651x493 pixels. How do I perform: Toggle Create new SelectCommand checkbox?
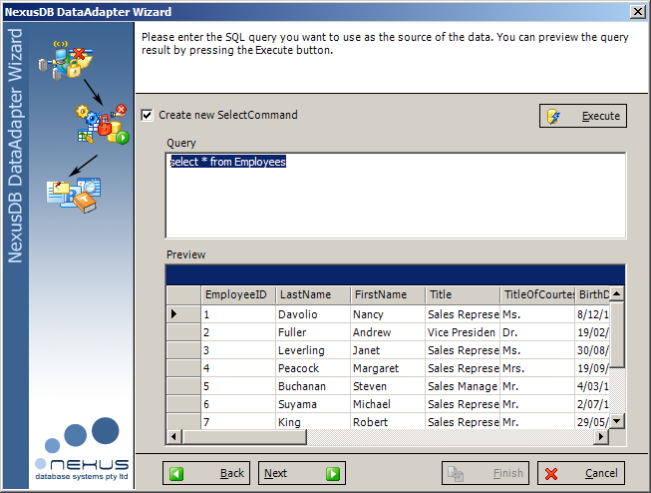(147, 115)
